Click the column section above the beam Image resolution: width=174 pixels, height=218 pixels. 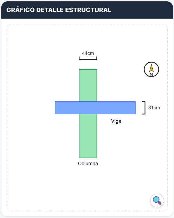point(88,85)
